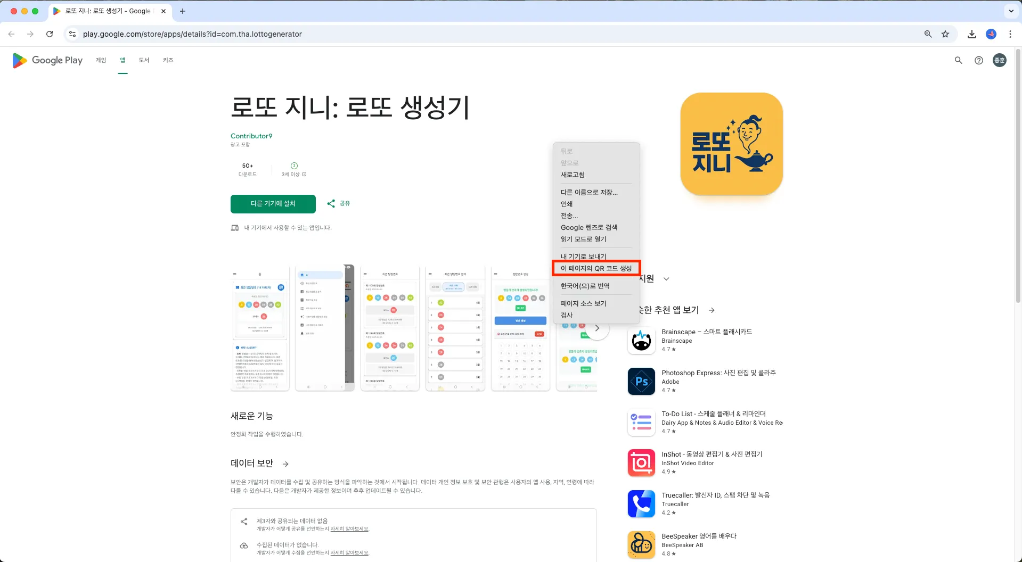
Task: Click the arrow next to 데이터 보안
Action: click(285, 464)
